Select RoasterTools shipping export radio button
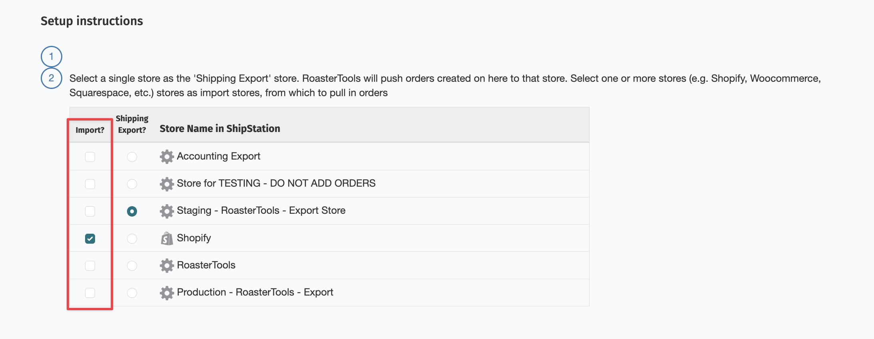 coord(132,266)
